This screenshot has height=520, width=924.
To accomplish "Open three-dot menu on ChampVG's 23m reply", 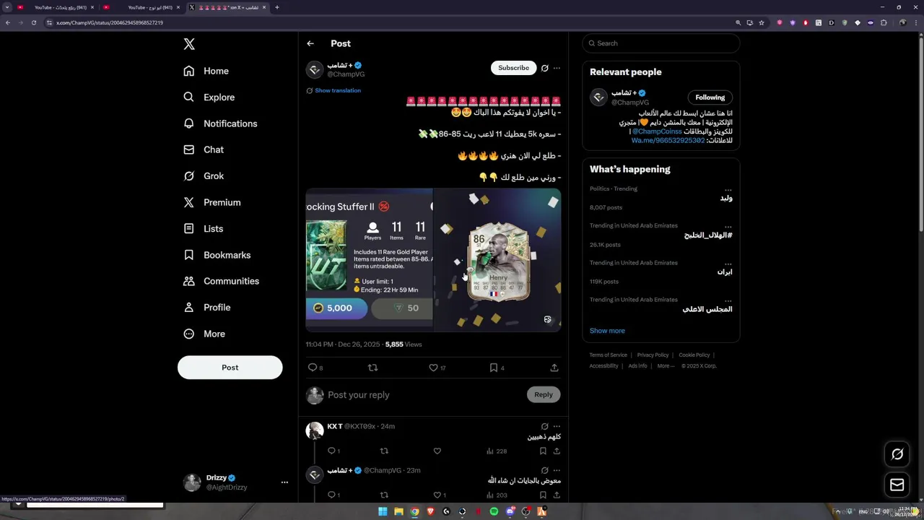I will (557, 470).
